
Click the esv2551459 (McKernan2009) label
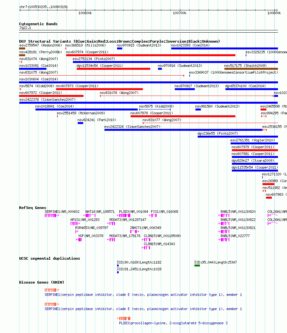[81, 113]
